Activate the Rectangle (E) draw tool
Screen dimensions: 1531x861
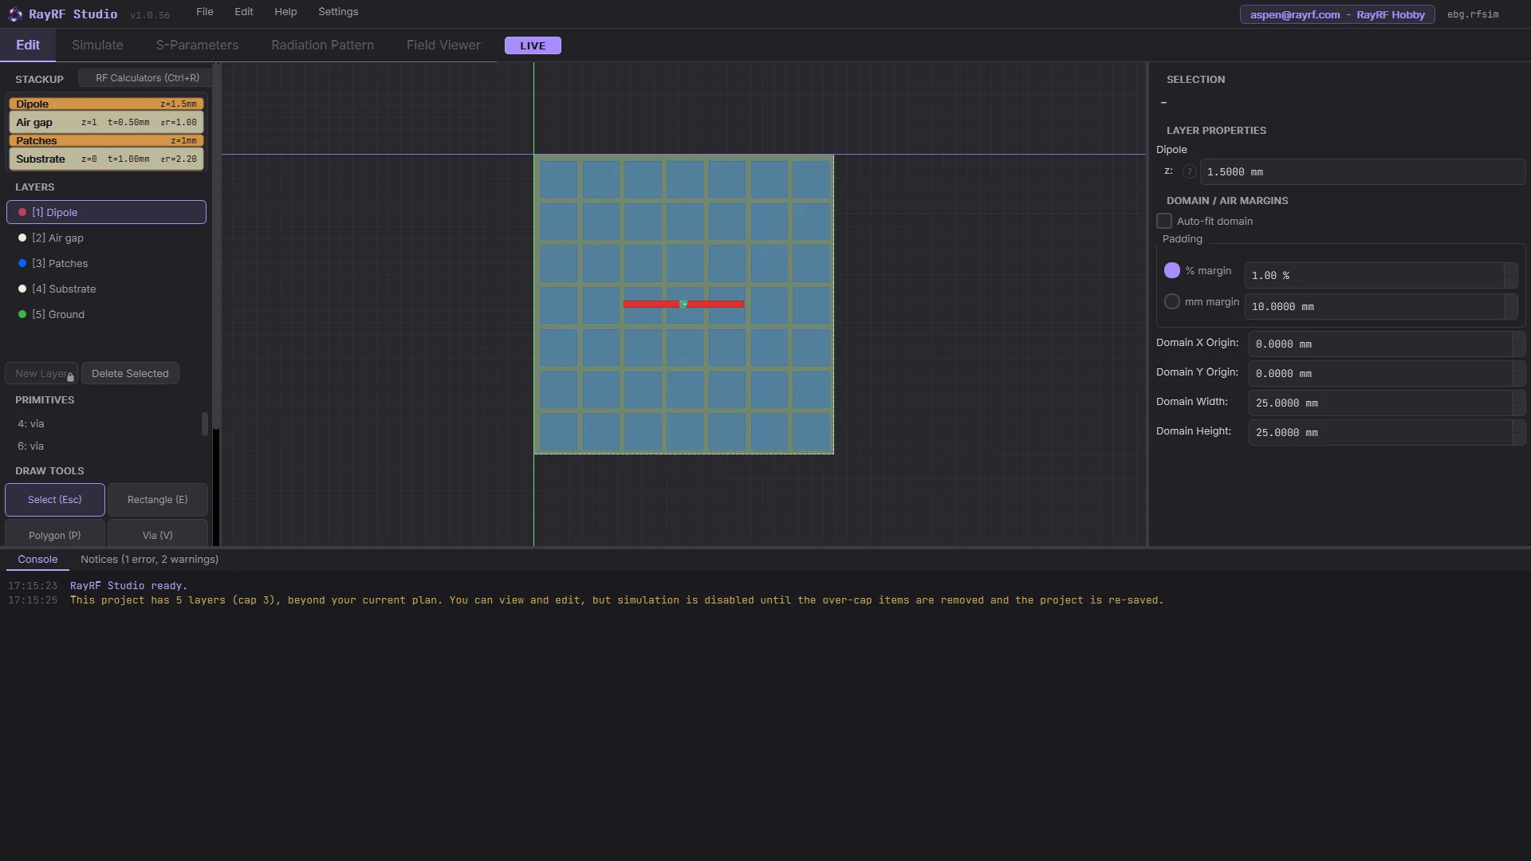[158, 500]
